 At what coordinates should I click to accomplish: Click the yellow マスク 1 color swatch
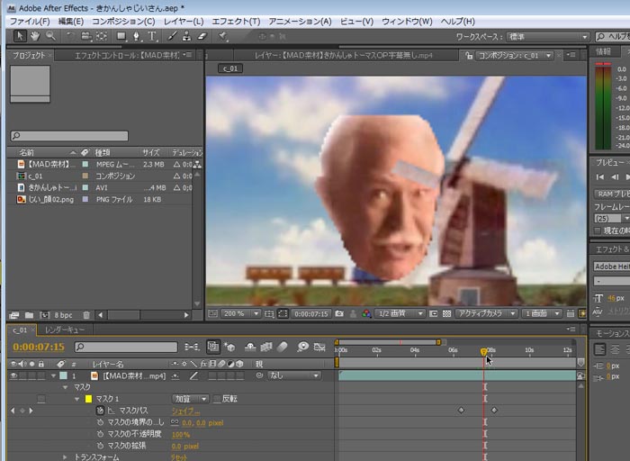(88, 399)
